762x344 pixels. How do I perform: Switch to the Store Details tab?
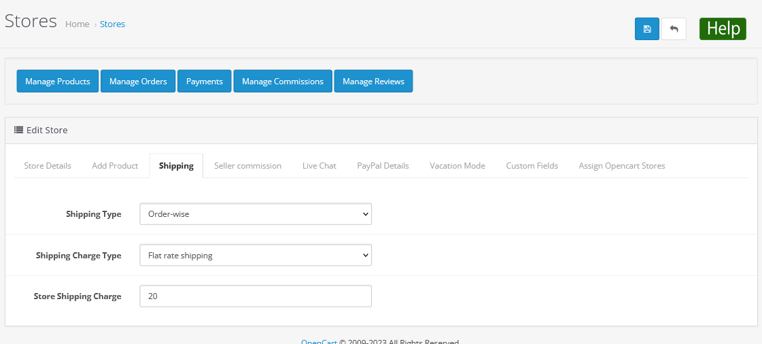pyautogui.click(x=48, y=166)
